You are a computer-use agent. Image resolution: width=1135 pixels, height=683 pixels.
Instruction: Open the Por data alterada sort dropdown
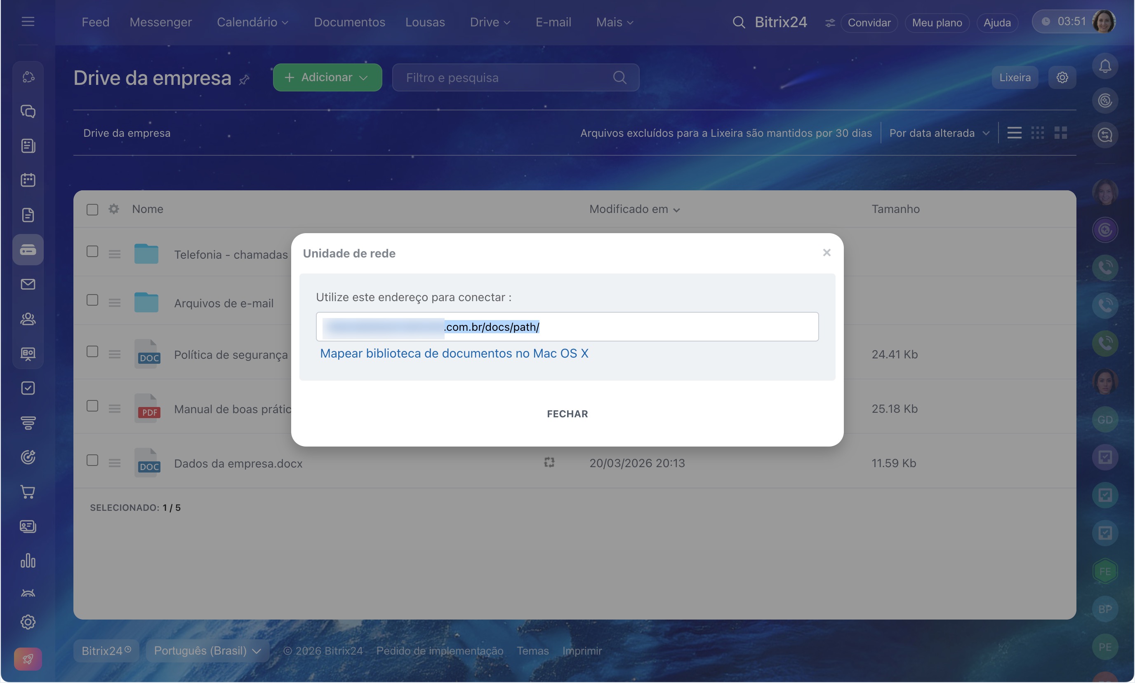coord(939,133)
